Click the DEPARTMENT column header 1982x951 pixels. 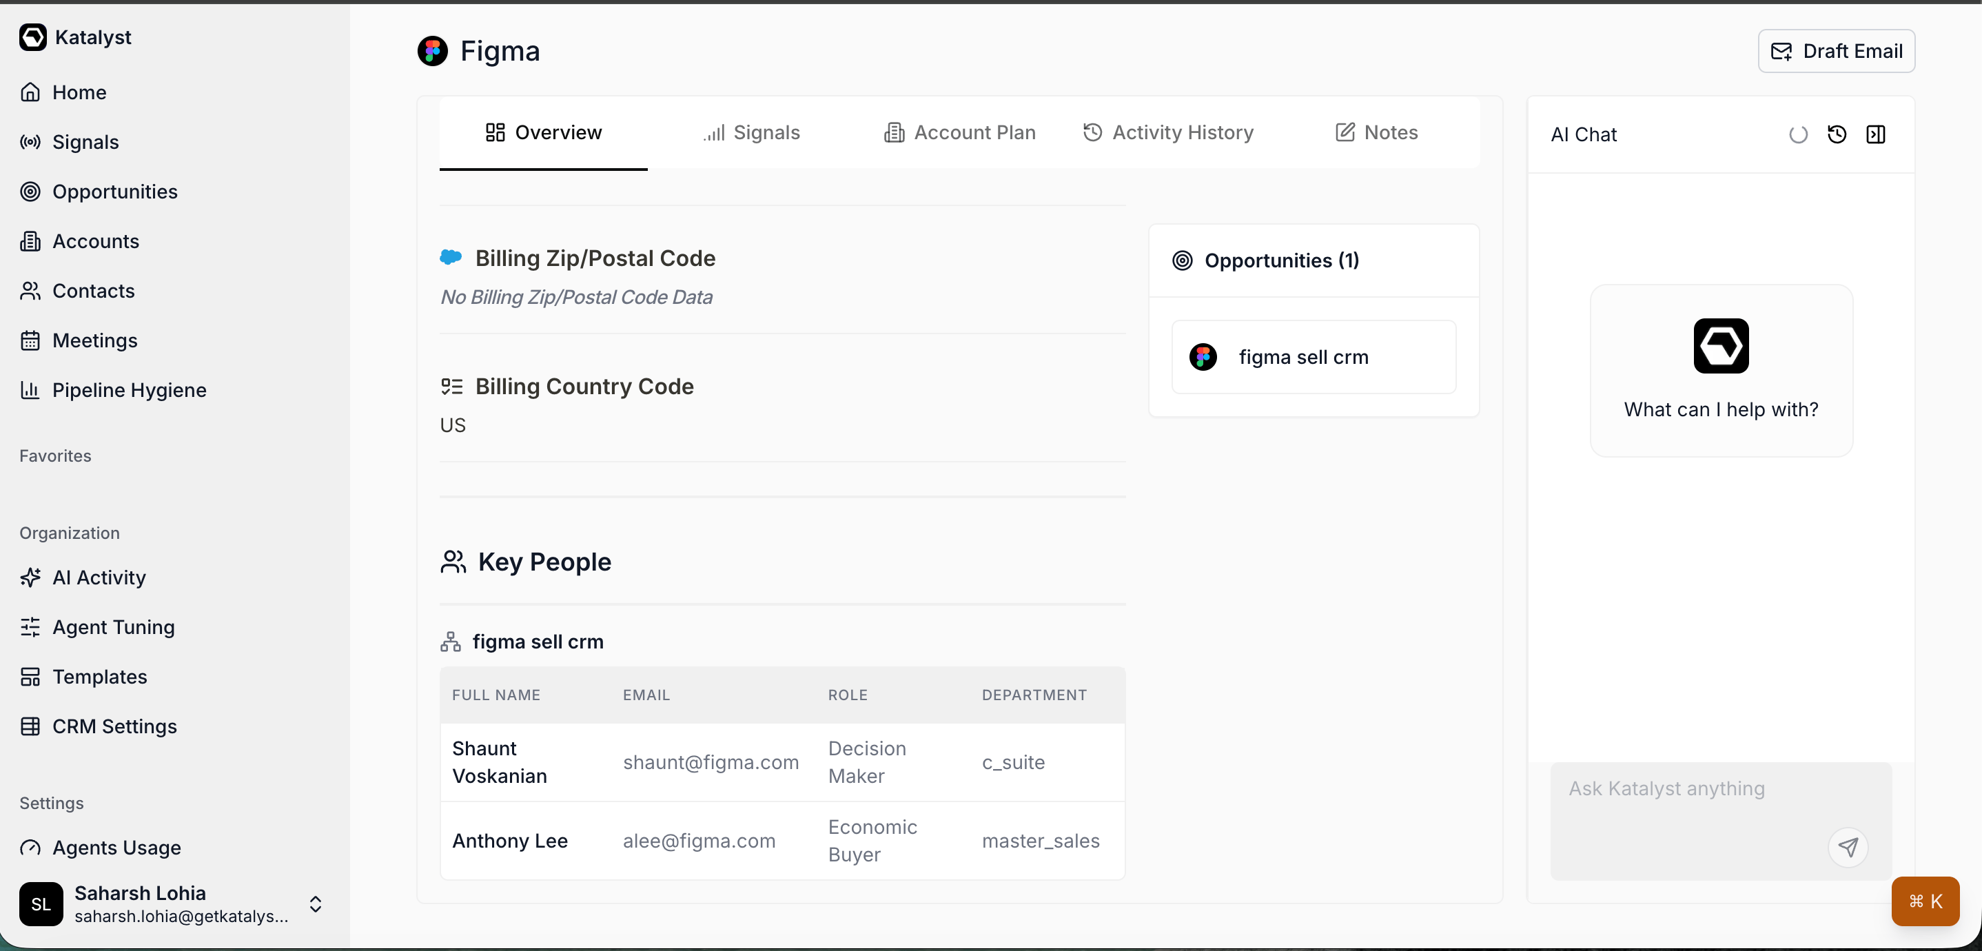tap(1034, 695)
